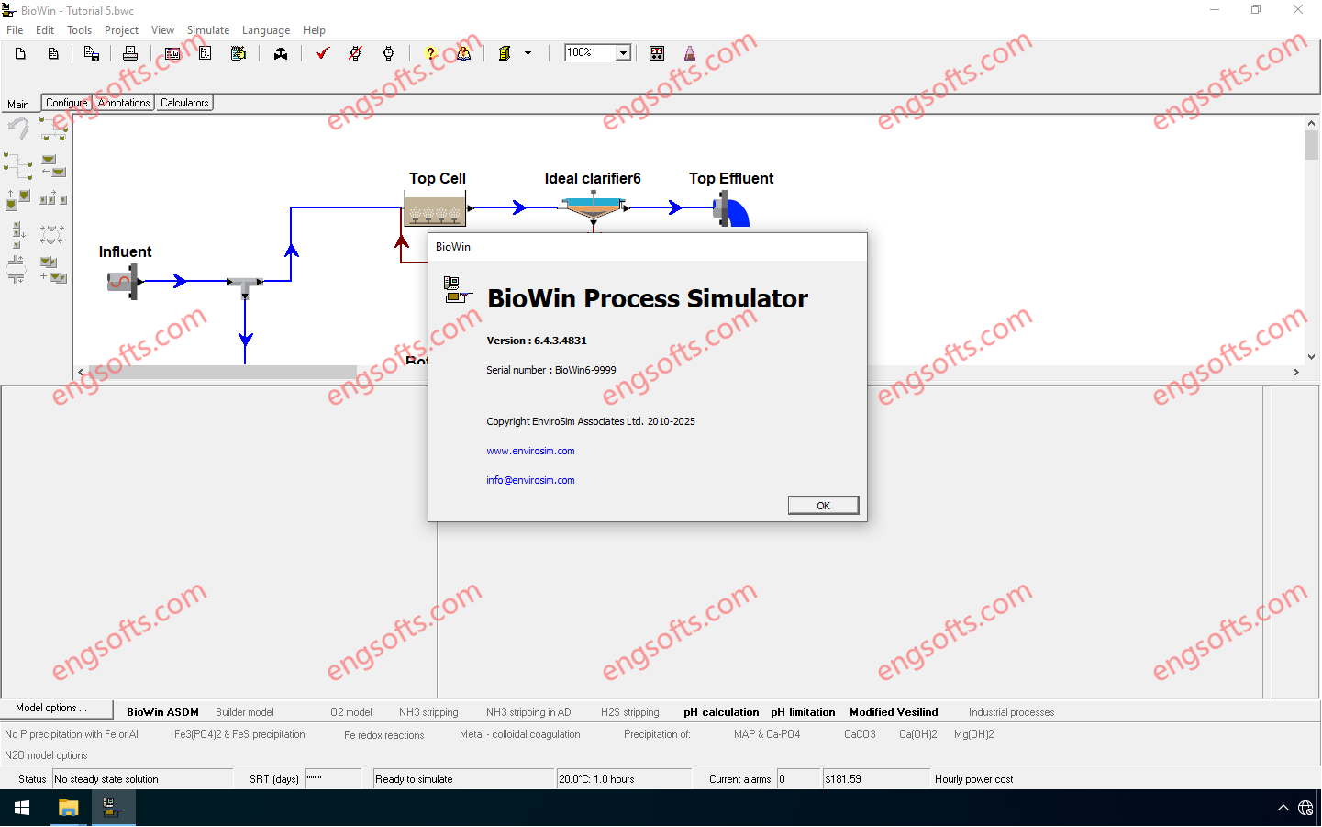Switch to the Calculators tab
The image size is (1322, 827).
click(x=183, y=103)
